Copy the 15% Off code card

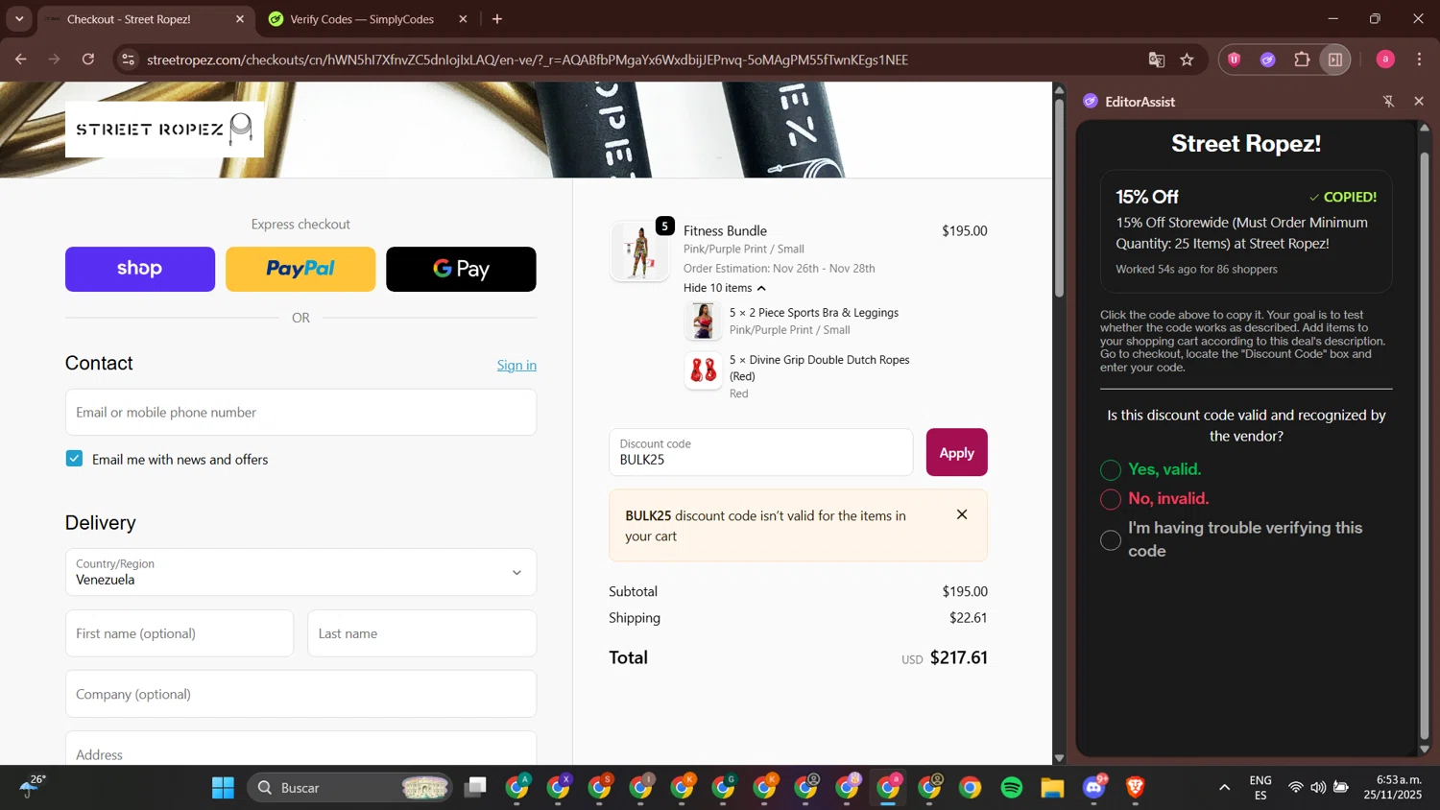point(1246,231)
